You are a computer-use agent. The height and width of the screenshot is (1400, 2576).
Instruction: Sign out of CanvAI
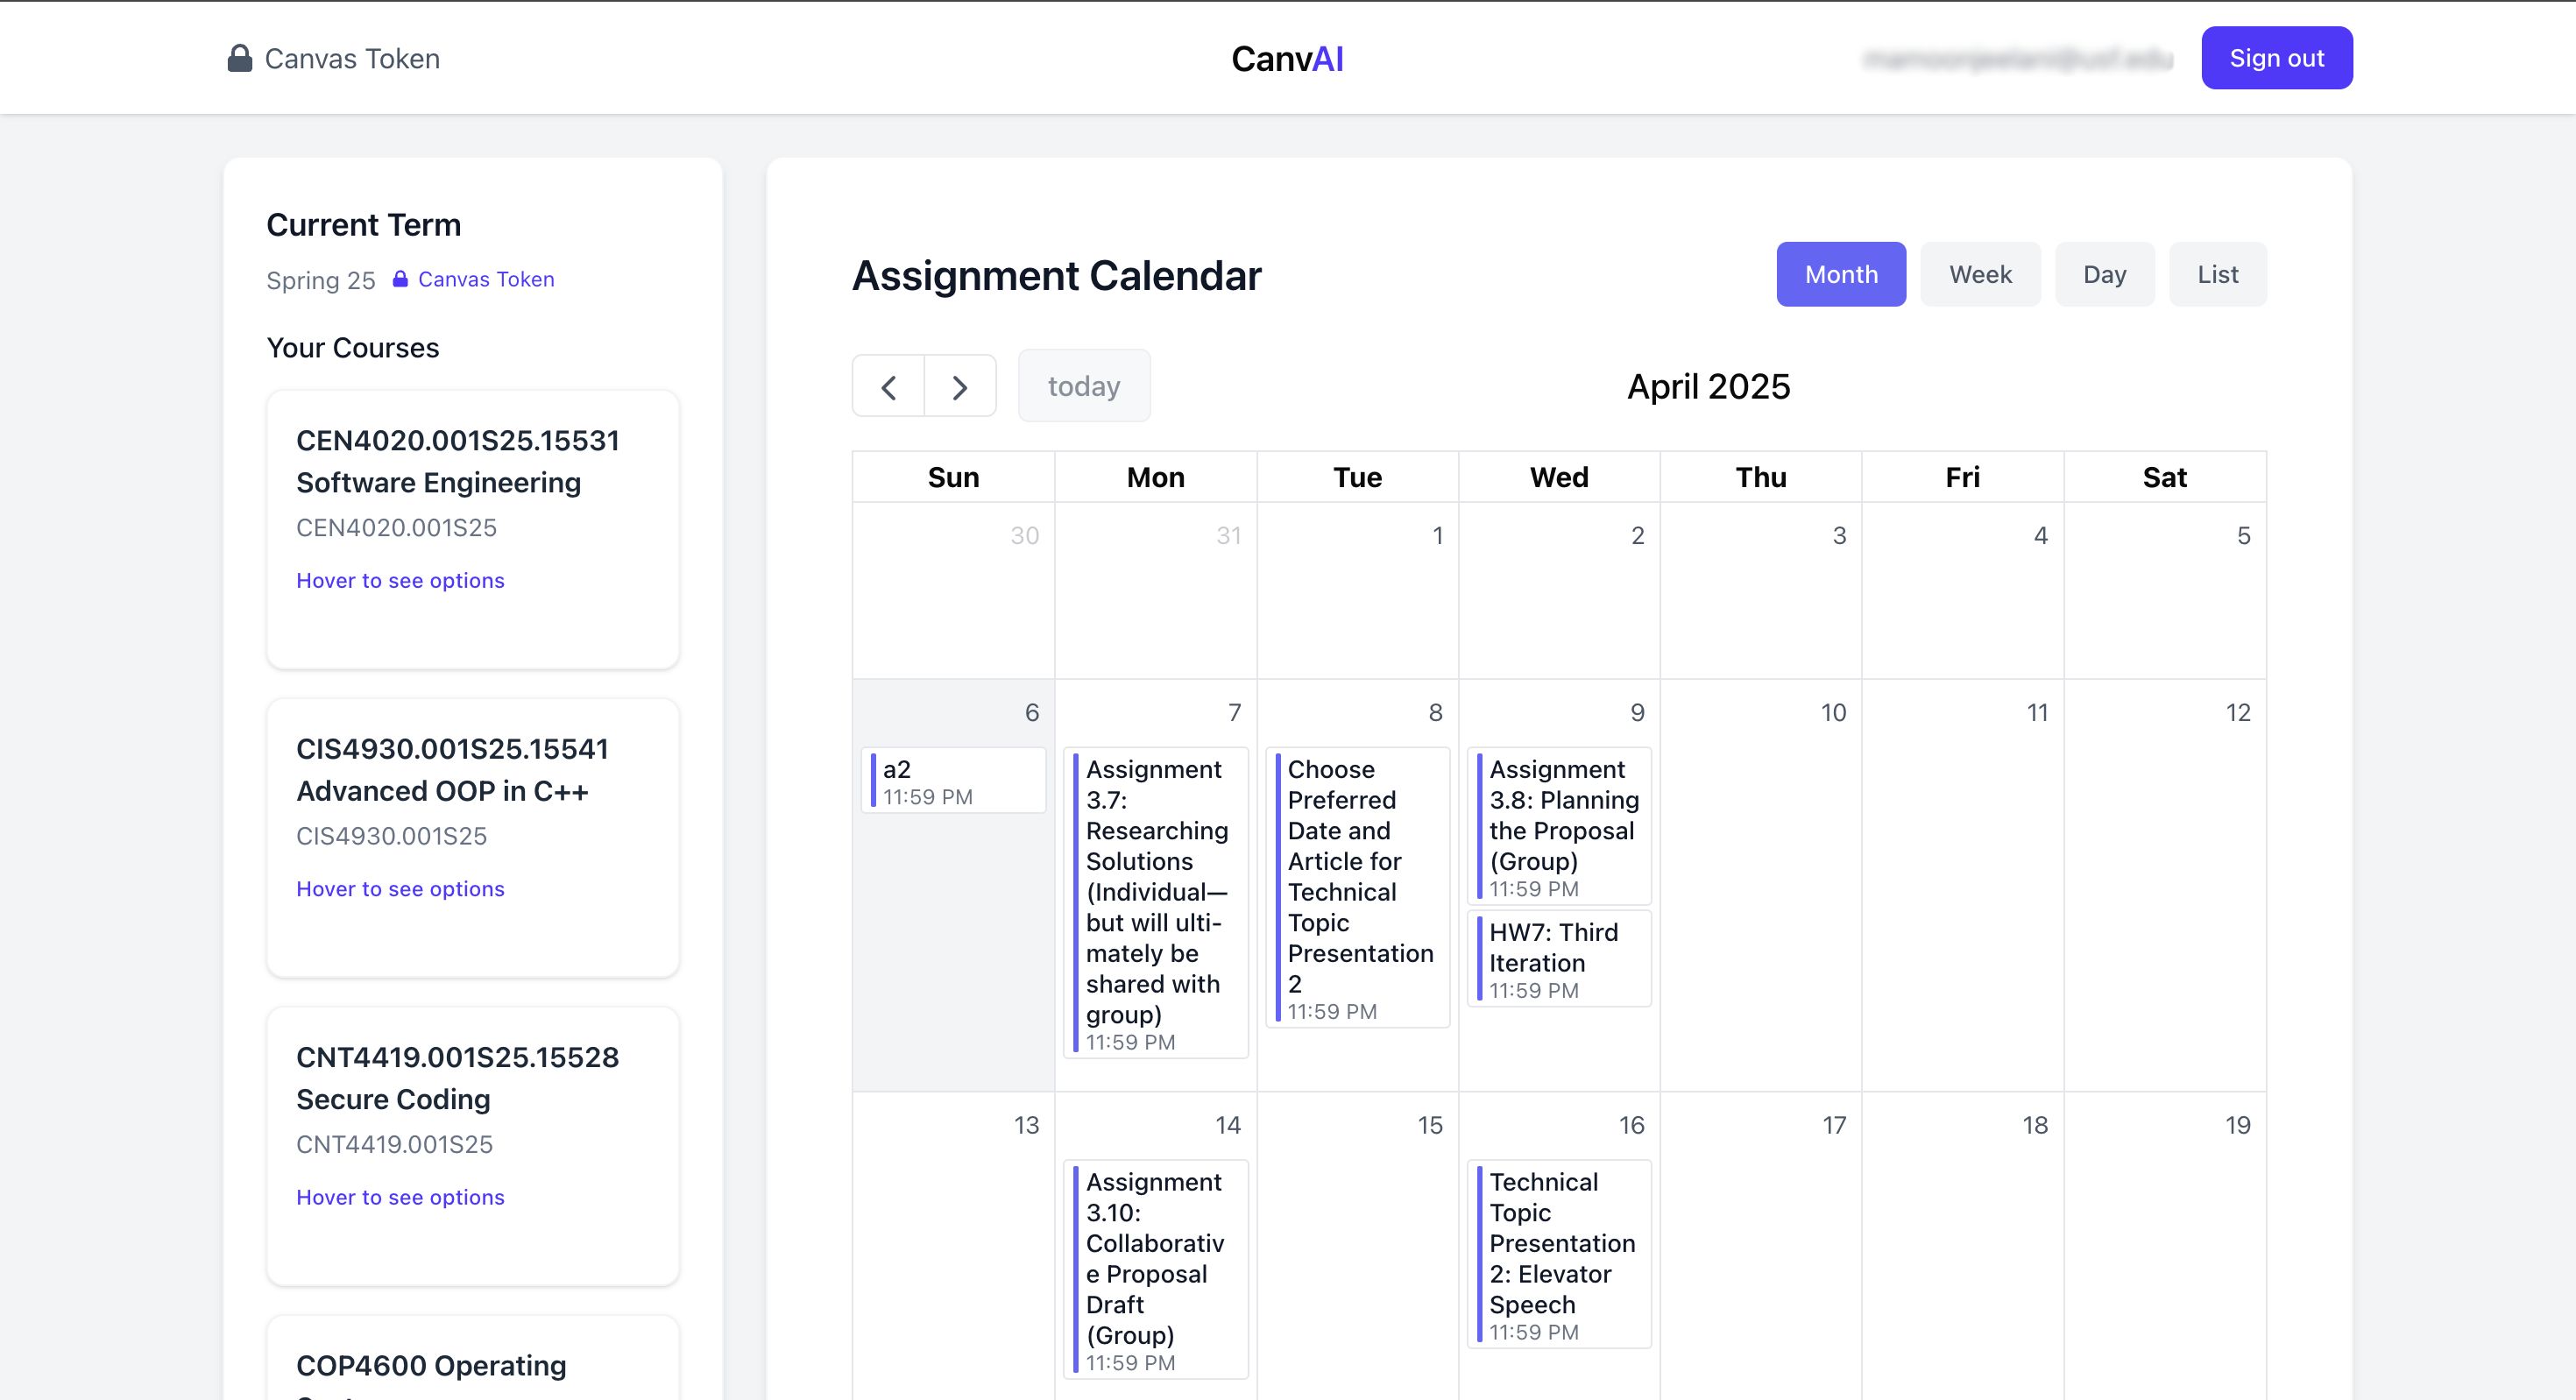(2277, 58)
